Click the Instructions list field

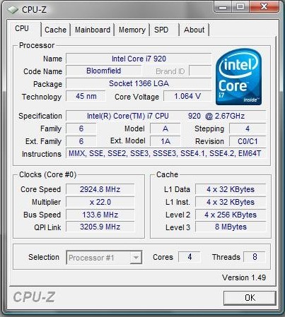(x=165, y=153)
